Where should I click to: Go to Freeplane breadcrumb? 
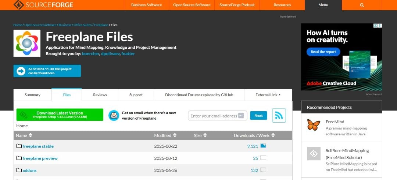point(101,25)
